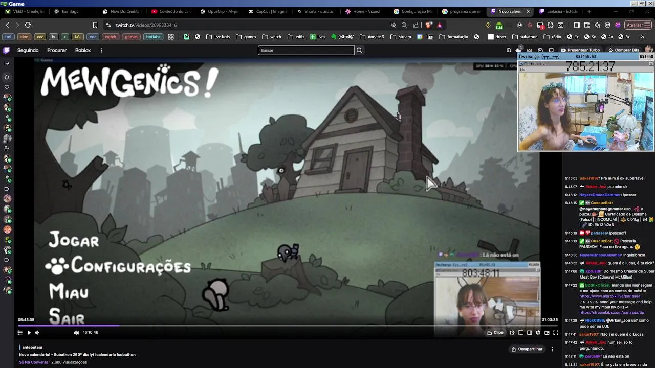This screenshot has width=655, height=368.
Task: Show more bookmarks with the overflow chevron
Action: click(642, 37)
